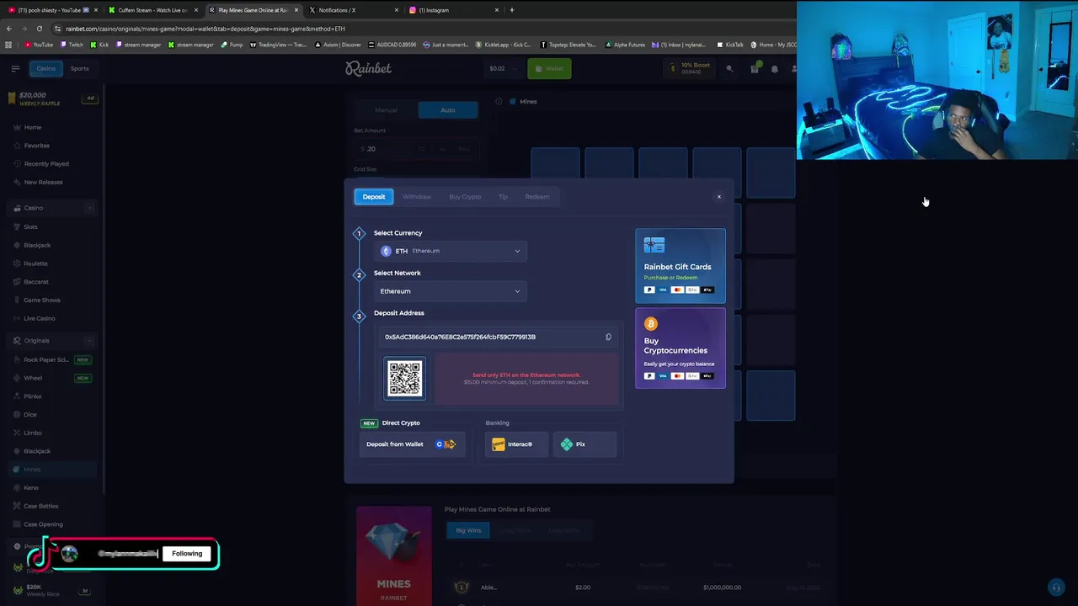
Task: Copy the deposit address with copy icon
Action: tap(608, 338)
